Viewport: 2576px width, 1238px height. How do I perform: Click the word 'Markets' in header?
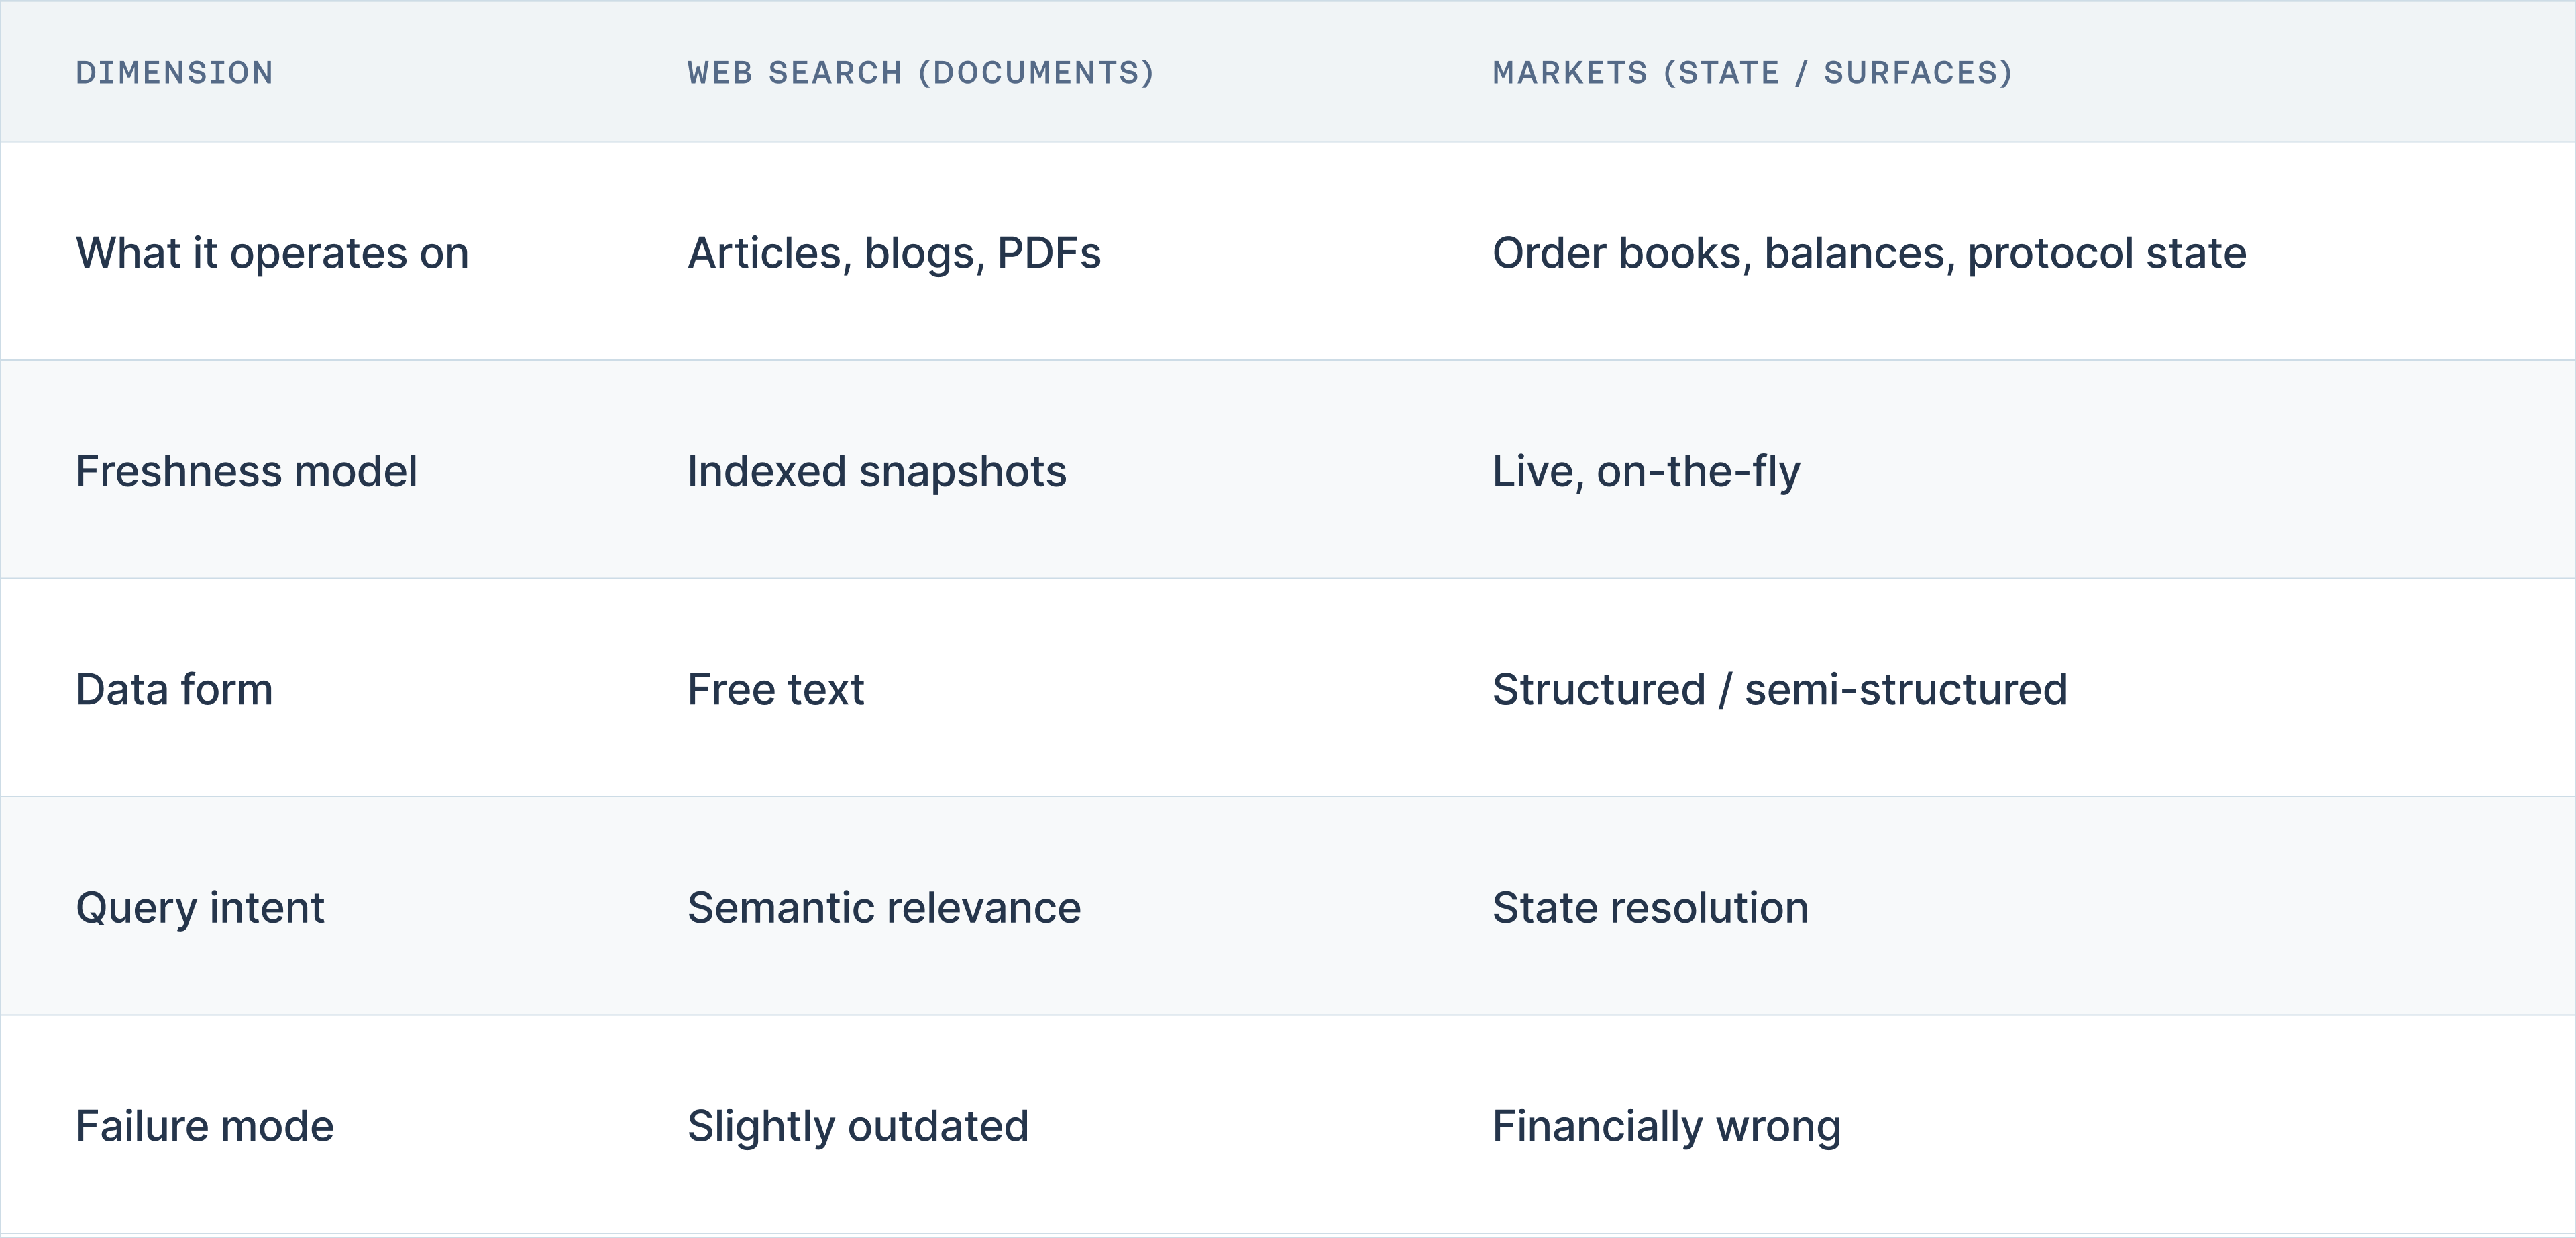coord(1569,73)
